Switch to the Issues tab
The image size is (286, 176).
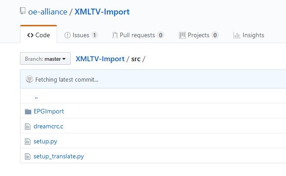click(81, 35)
